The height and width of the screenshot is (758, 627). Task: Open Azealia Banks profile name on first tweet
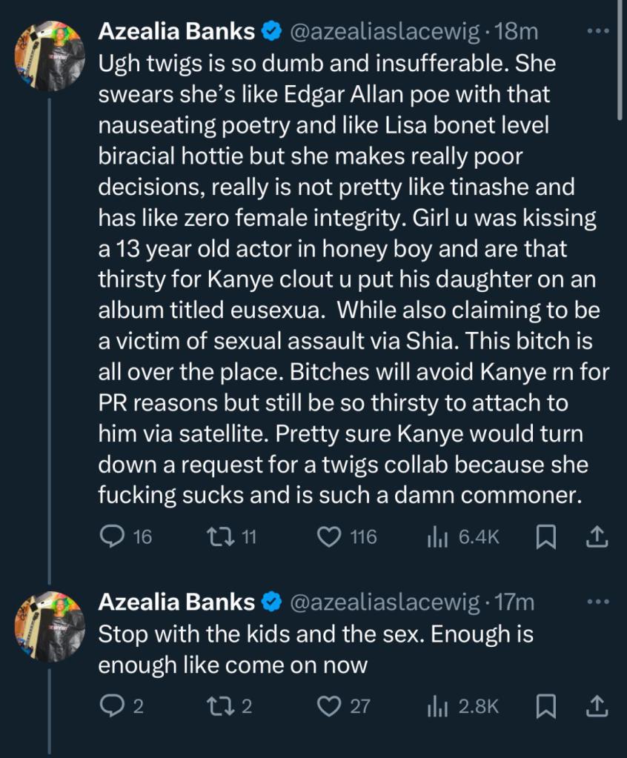click(x=177, y=31)
